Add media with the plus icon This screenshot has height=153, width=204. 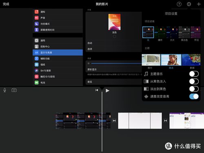pyautogui.click(x=199, y=4)
